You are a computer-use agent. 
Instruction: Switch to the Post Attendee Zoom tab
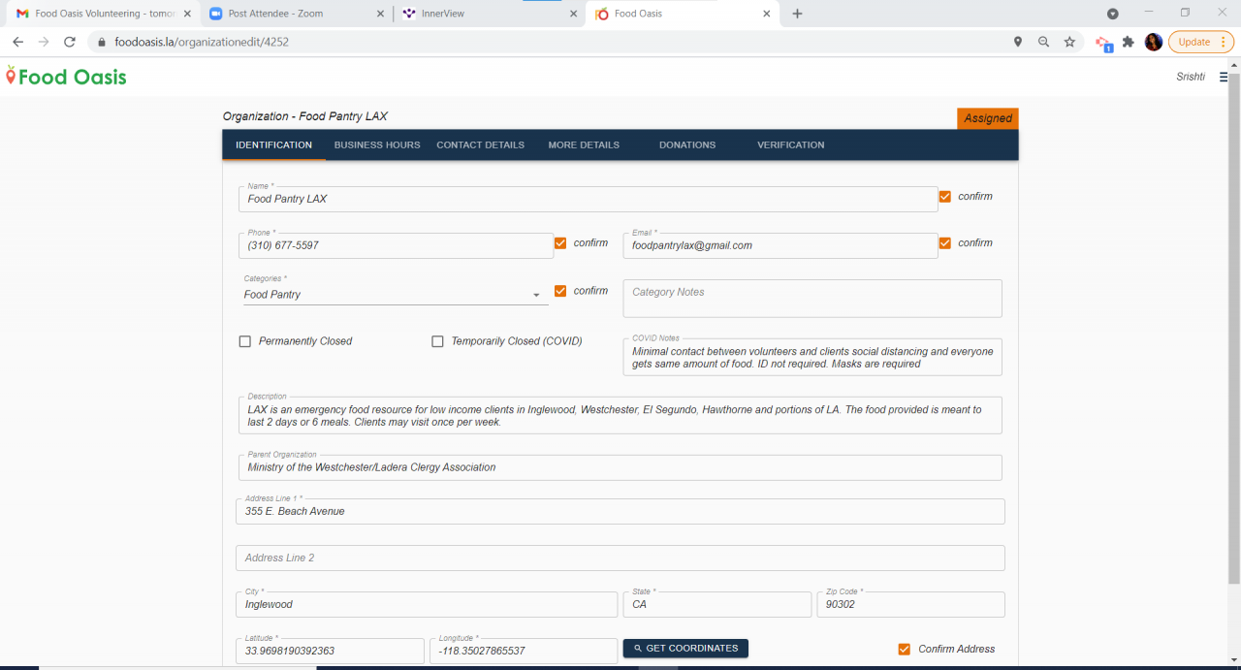point(296,14)
